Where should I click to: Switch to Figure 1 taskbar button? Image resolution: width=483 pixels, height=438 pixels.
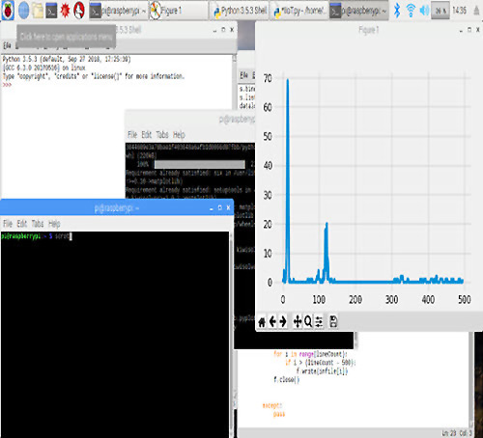click(x=178, y=11)
